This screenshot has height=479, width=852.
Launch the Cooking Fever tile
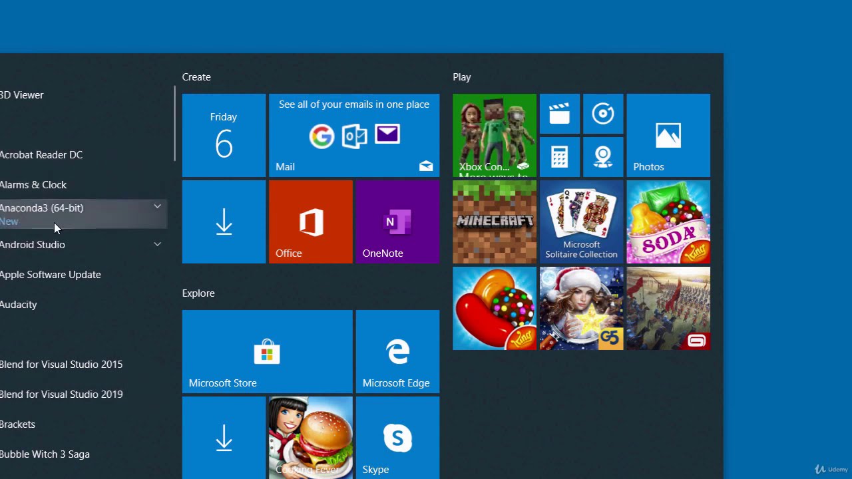[311, 438]
